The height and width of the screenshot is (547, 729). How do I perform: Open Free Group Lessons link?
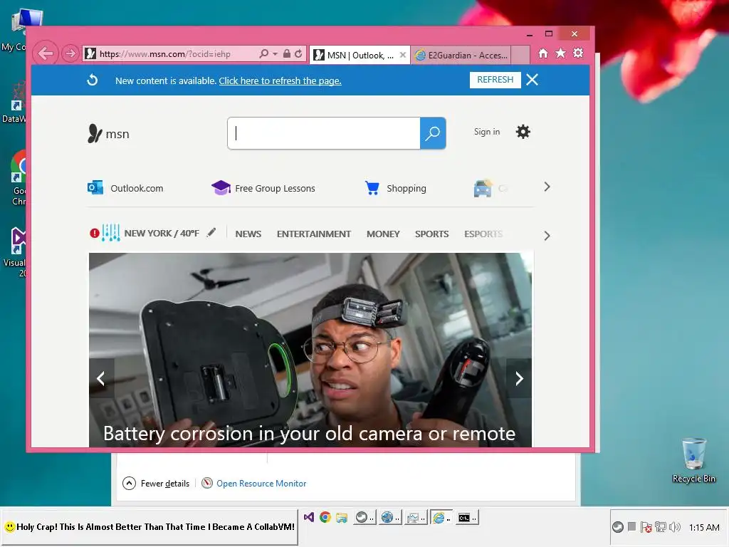pyautogui.click(x=263, y=188)
